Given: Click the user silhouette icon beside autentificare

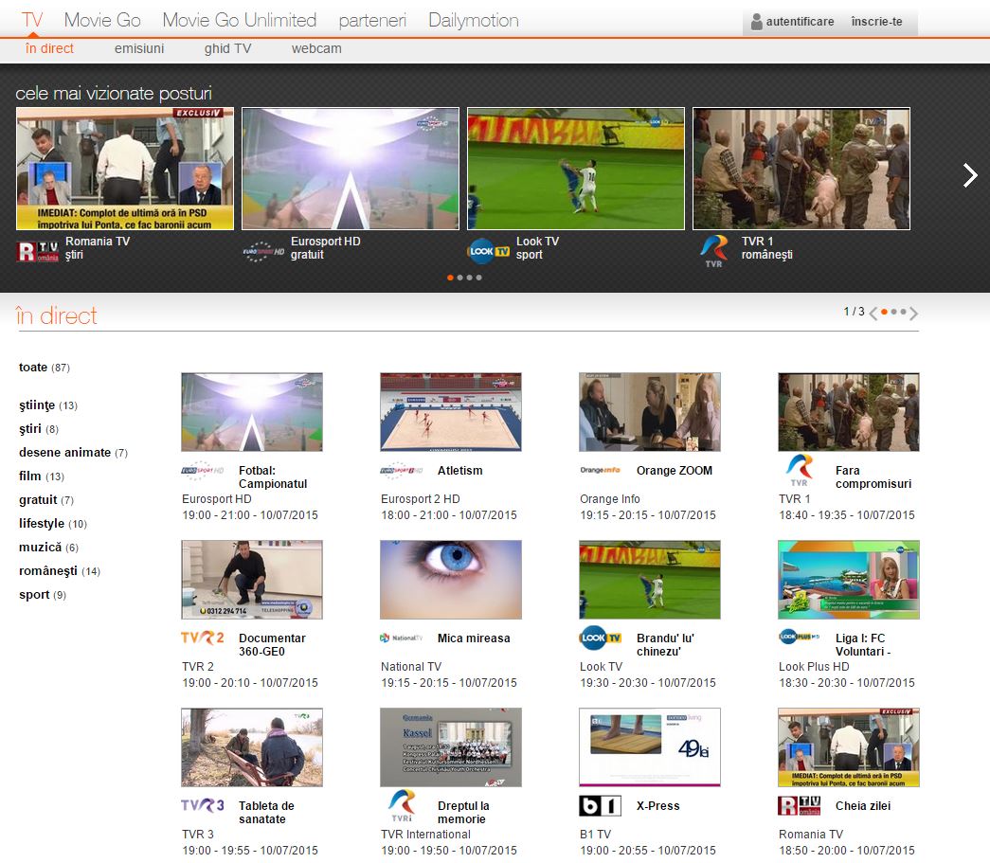Looking at the screenshot, I should (756, 22).
